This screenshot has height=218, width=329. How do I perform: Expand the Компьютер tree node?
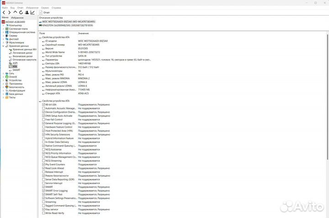pyautogui.click(x=3, y=25)
